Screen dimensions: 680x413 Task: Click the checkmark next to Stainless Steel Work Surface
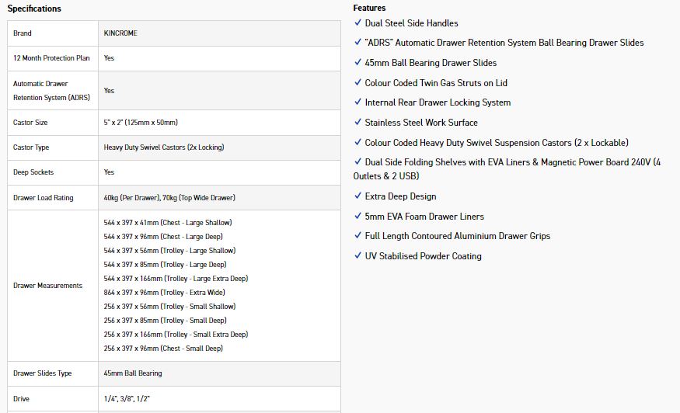[x=357, y=123]
